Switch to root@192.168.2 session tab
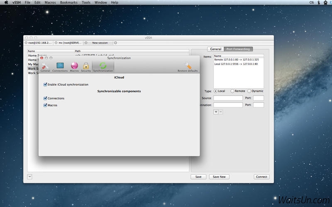Screen dimensions: 332x207 40,43
